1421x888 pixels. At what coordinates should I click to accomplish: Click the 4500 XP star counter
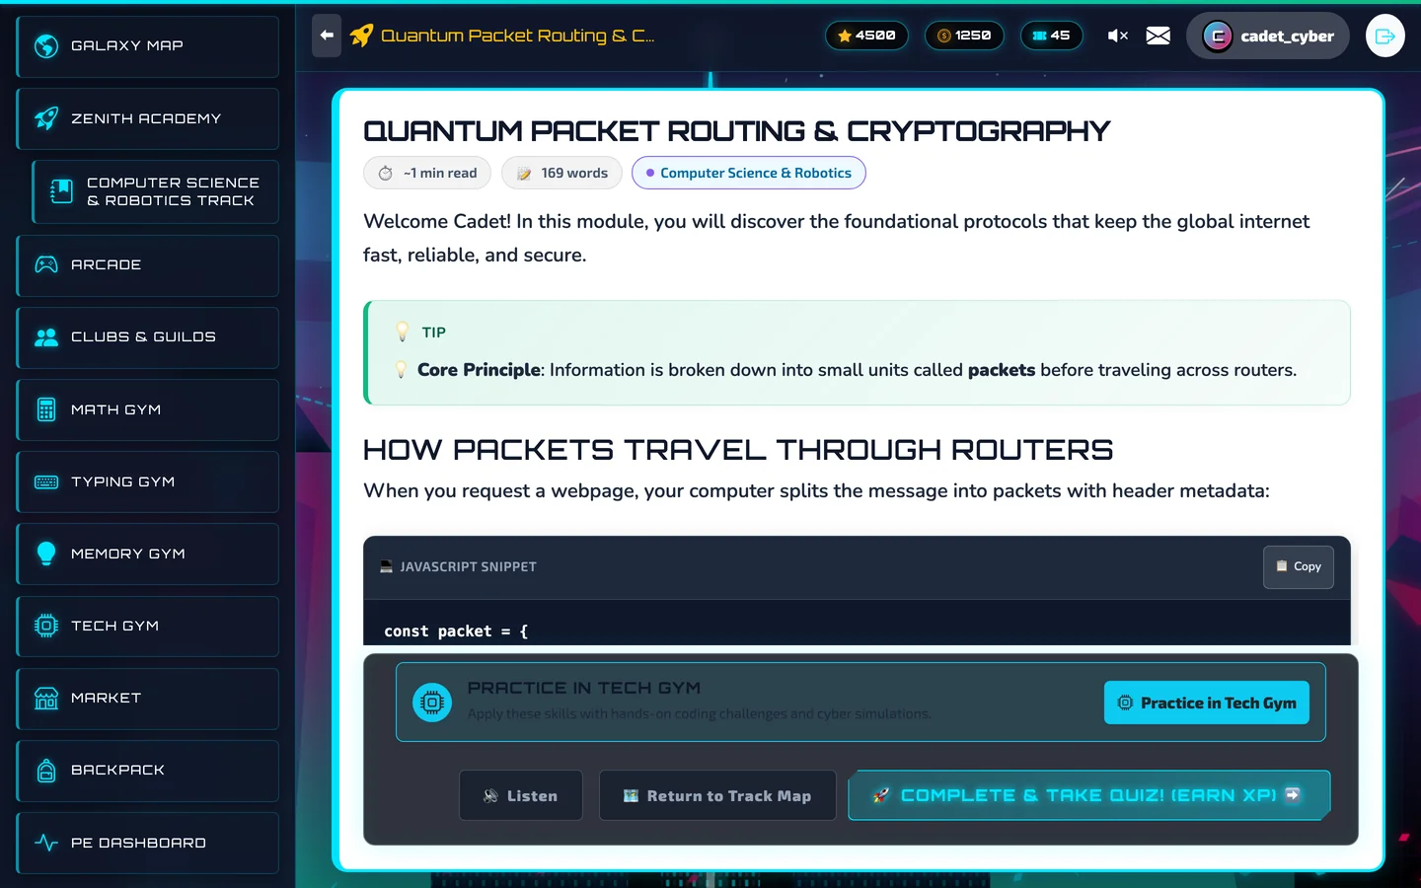[x=866, y=36]
